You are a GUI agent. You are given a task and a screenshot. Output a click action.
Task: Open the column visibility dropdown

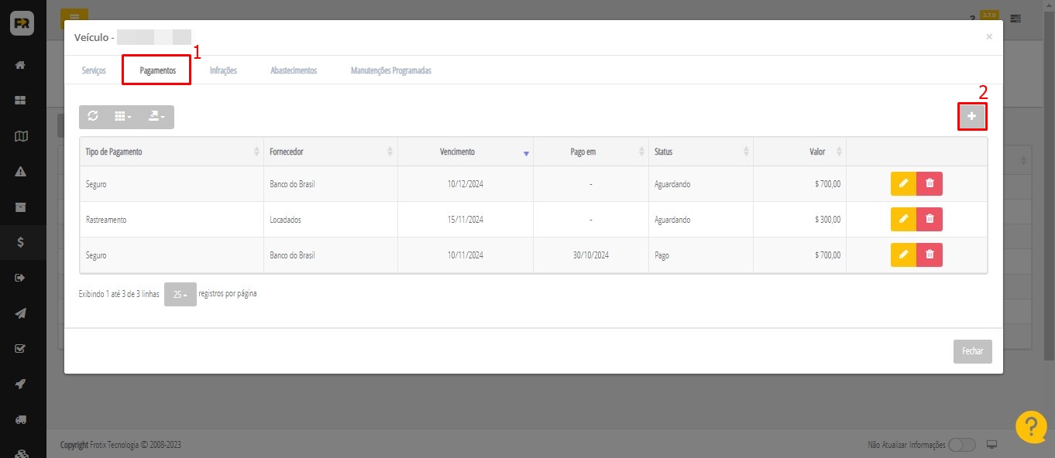122,116
